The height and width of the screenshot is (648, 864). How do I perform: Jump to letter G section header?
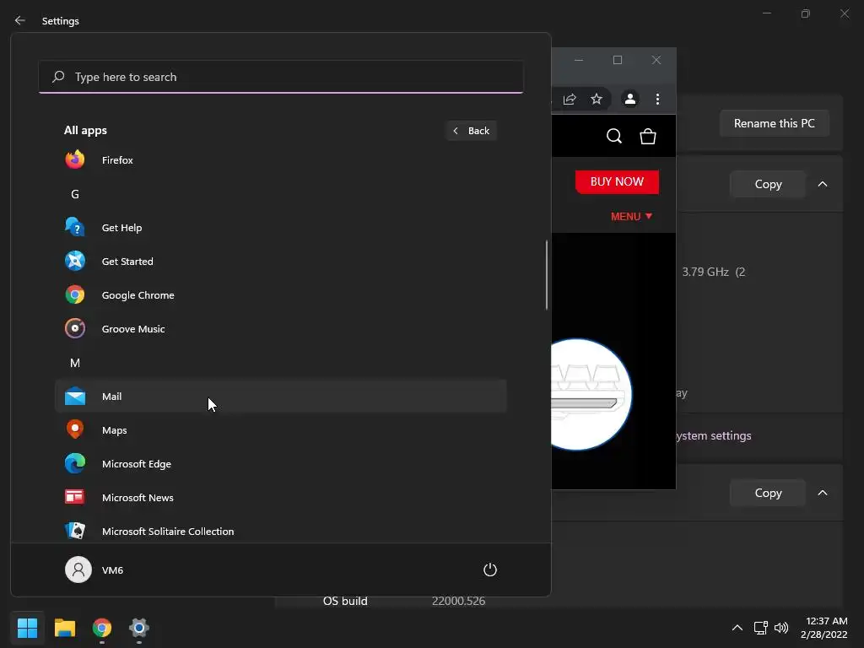point(75,194)
